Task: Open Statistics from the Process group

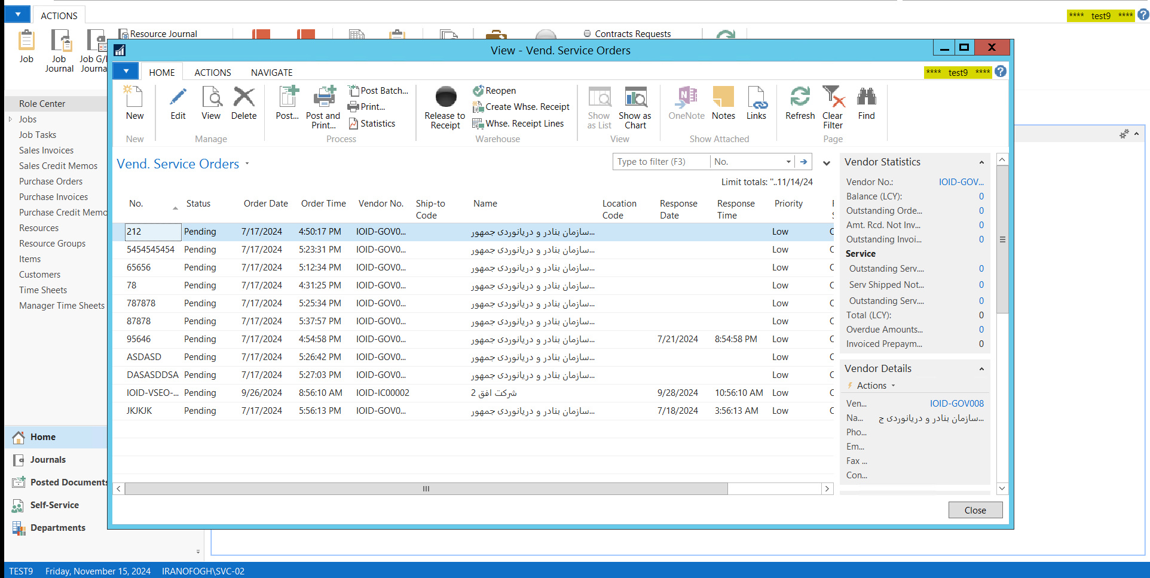Action: (372, 124)
